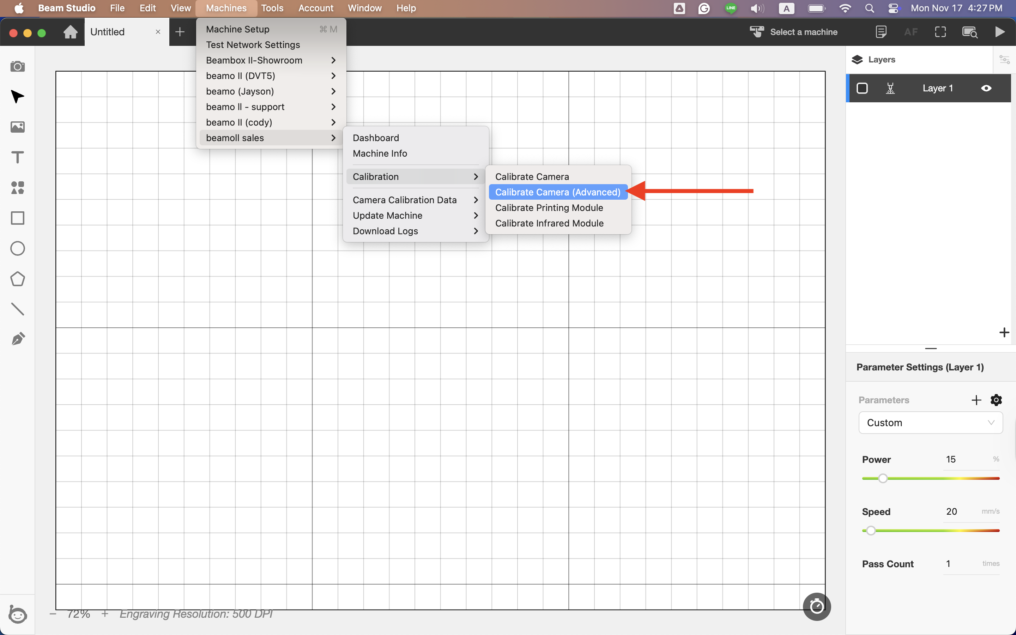This screenshot has width=1016, height=635.
Task: Select Calibrate Printing Module
Action: pos(558,207)
